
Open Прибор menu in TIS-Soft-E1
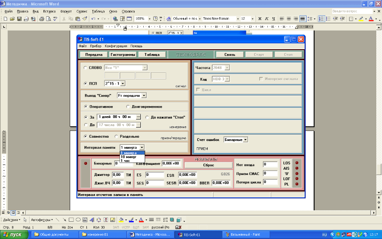click(x=95, y=46)
